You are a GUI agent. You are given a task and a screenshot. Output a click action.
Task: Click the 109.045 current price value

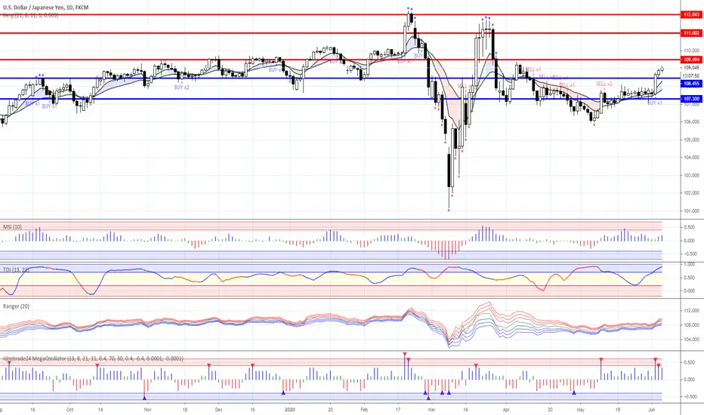(692, 68)
